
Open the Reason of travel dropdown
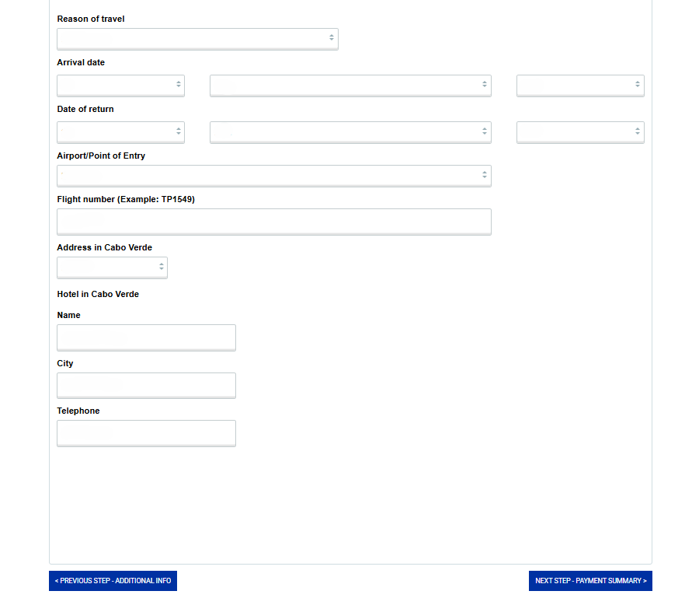pyautogui.click(x=197, y=39)
